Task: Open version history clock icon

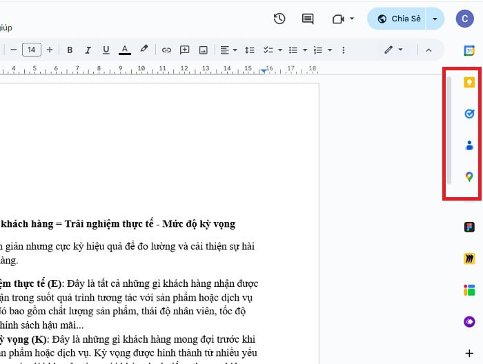Action: tap(279, 19)
